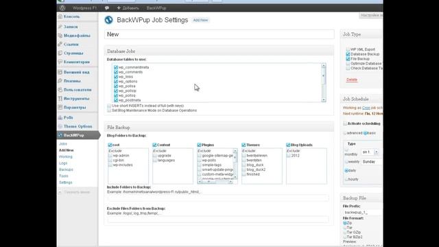Select the hourly schedule radio button
Screen dimensions: 439x247
click(x=346, y=179)
